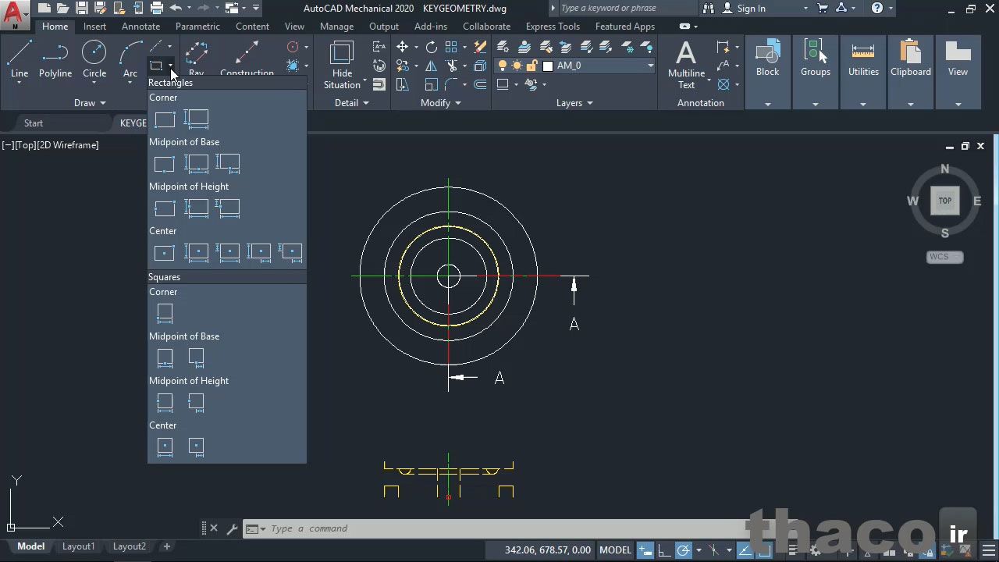
Task: Open the AM_0 layer dropdown
Action: click(x=649, y=66)
